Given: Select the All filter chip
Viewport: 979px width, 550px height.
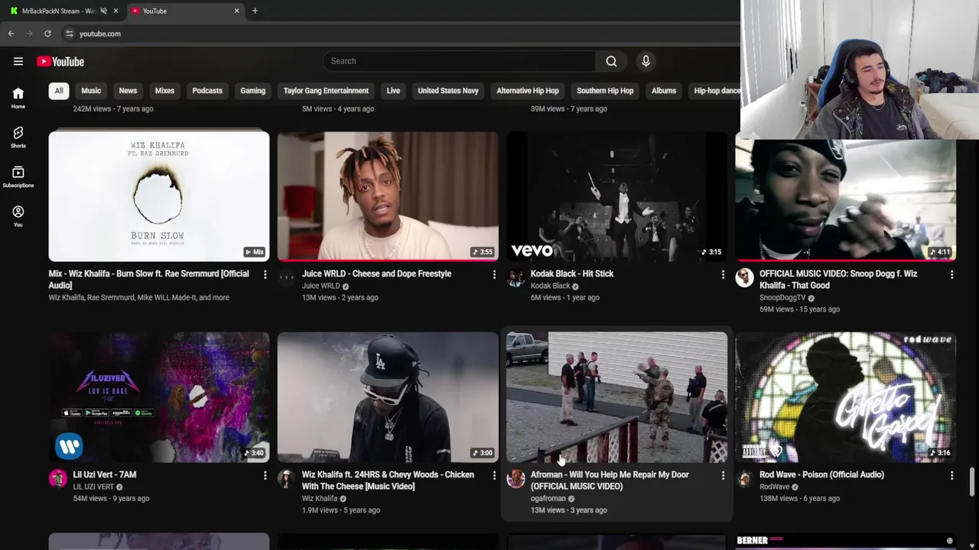Looking at the screenshot, I should point(58,91).
